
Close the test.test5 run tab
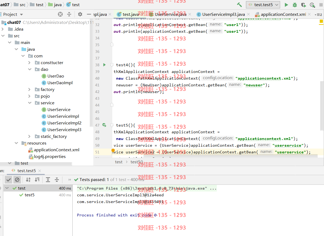point(40,171)
